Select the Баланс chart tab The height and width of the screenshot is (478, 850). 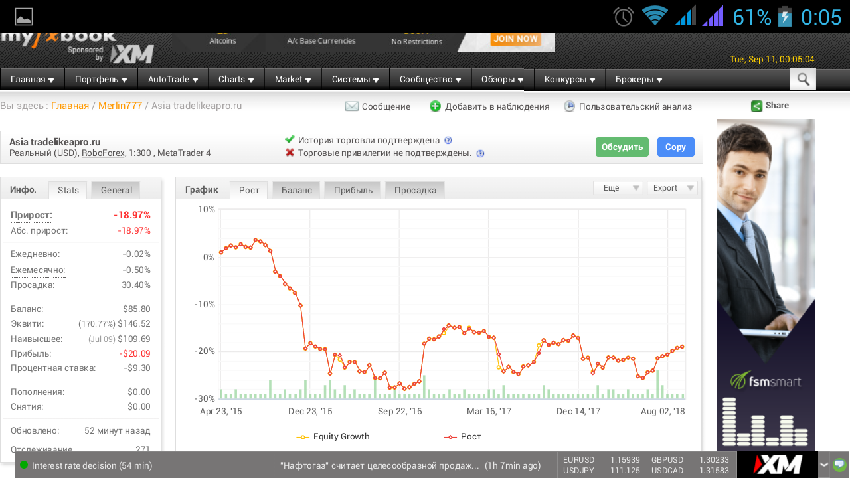point(296,190)
